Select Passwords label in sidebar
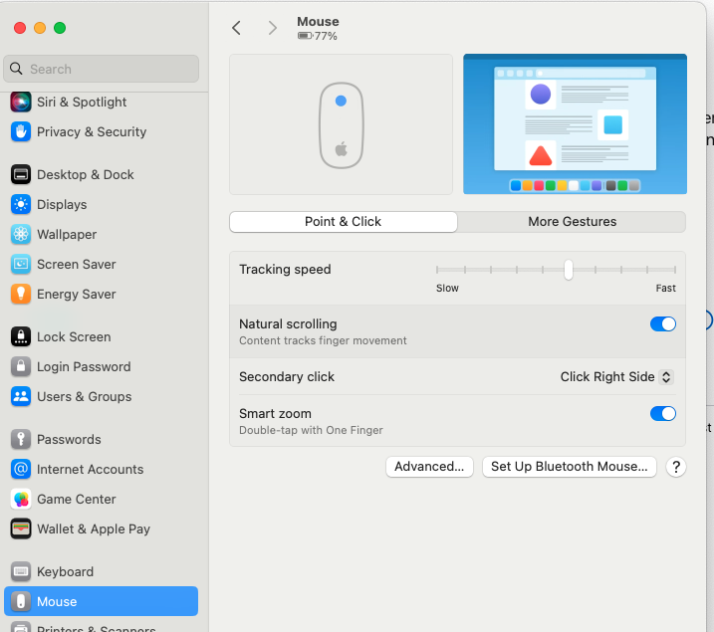Image resolution: width=714 pixels, height=632 pixels. tap(69, 440)
